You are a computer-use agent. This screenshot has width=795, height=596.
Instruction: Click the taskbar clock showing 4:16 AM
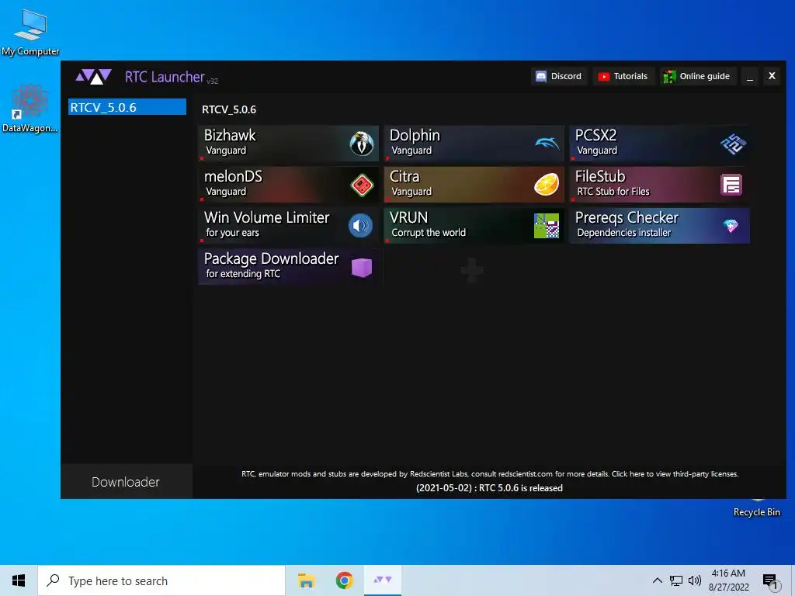tap(728, 580)
